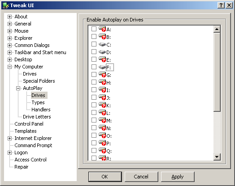Viewport: 235px width, 186px height.
Task: Click the Cancel button
Action: [141, 177]
